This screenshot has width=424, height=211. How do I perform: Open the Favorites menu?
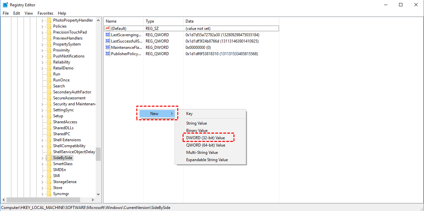coord(45,13)
